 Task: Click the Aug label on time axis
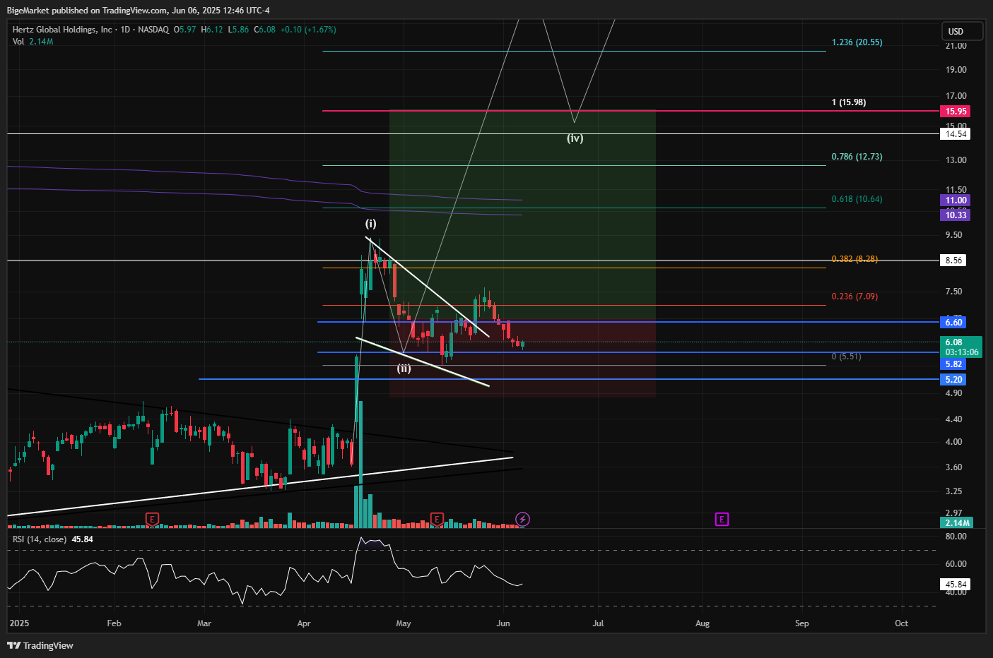[x=703, y=623]
